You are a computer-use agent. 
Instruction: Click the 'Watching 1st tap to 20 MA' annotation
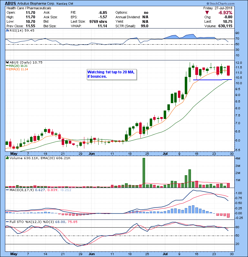(112, 74)
